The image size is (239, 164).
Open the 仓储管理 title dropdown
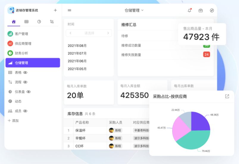click(x=134, y=10)
